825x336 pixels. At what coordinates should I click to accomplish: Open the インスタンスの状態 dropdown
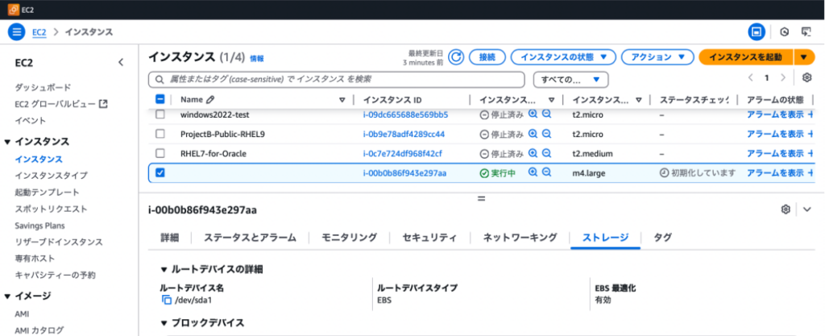pyautogui.click(x=563, y=57)
